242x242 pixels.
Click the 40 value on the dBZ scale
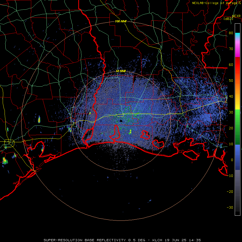point(231,97)
